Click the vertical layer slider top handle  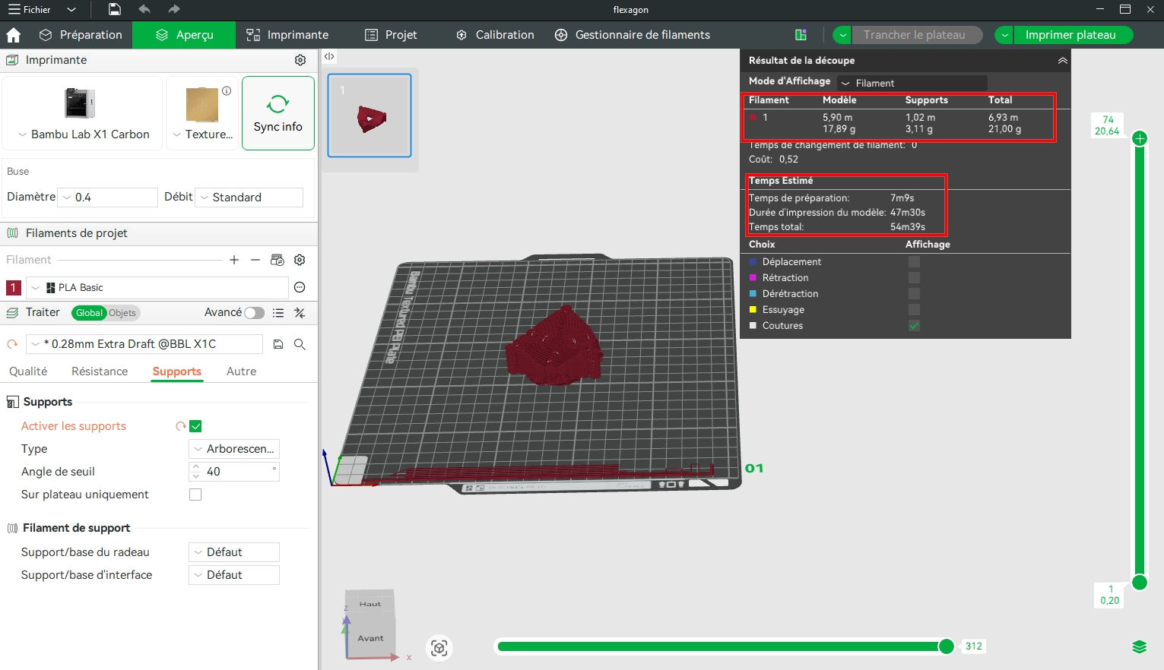click(x=1140, y=138)
